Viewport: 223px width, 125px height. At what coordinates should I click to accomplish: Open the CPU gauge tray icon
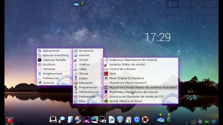[x=193, y=122]
